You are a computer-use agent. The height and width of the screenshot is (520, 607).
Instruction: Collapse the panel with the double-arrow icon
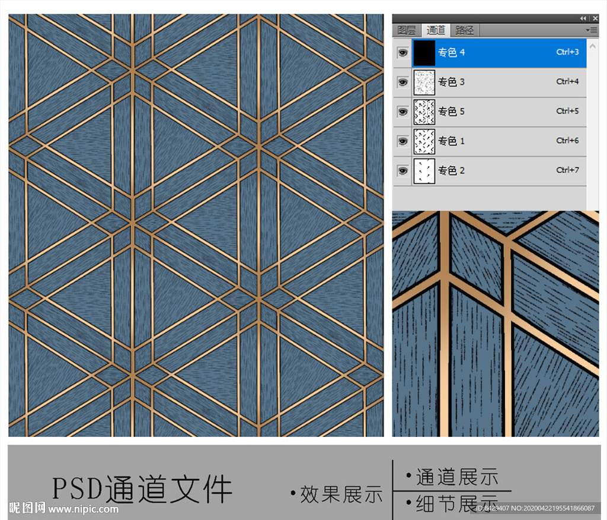coord(583,18)
